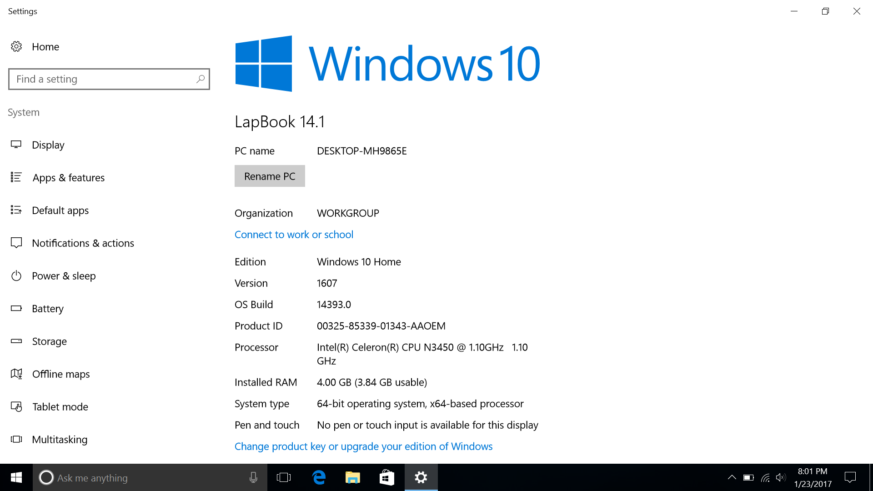Click the taskbar clock showing 8:01 PM

click(813, 477)
